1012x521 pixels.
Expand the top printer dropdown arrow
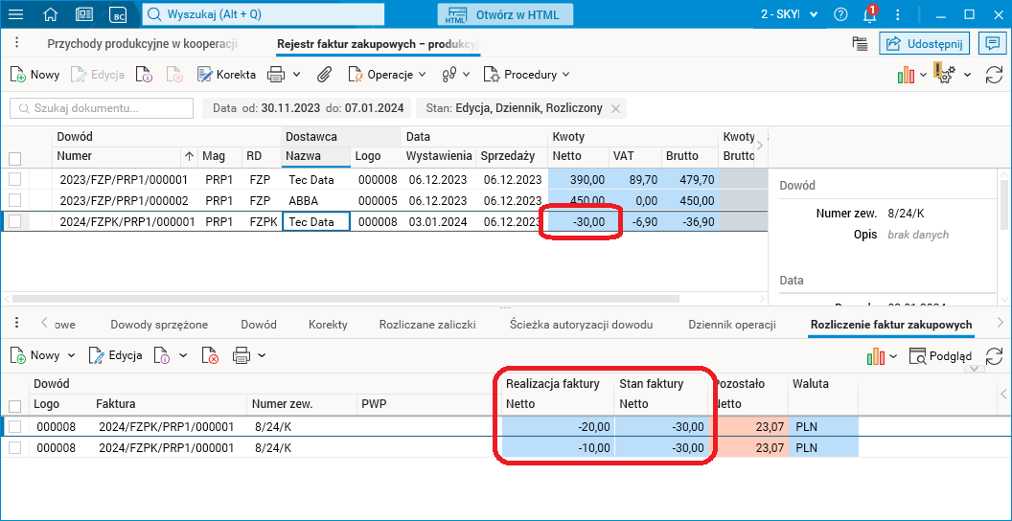pyautogui.click(x=297, y=74)
